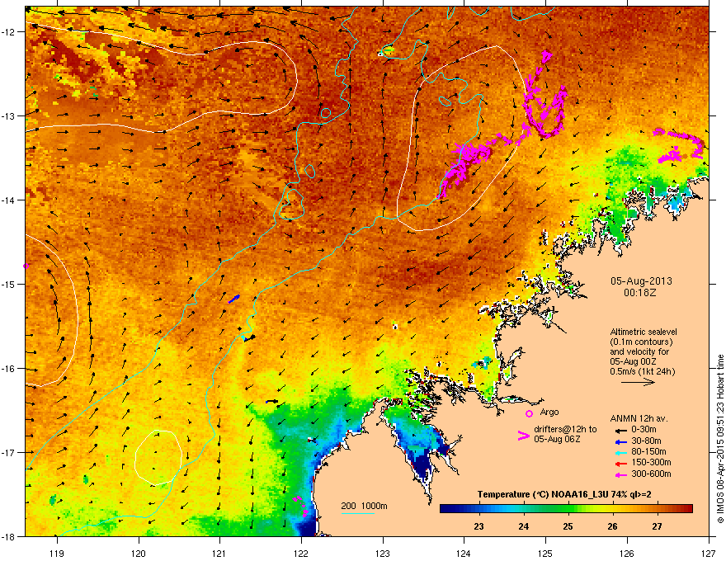The height and width of the screenshot is (561, 726).
Task: Click colorbar tick label 26
Action: (612, 526)
